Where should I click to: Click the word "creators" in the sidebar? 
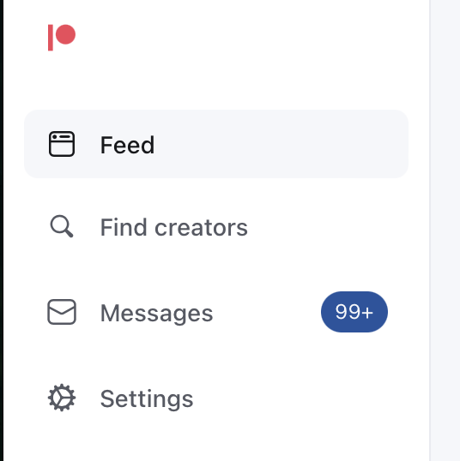(x=201, y=228)
